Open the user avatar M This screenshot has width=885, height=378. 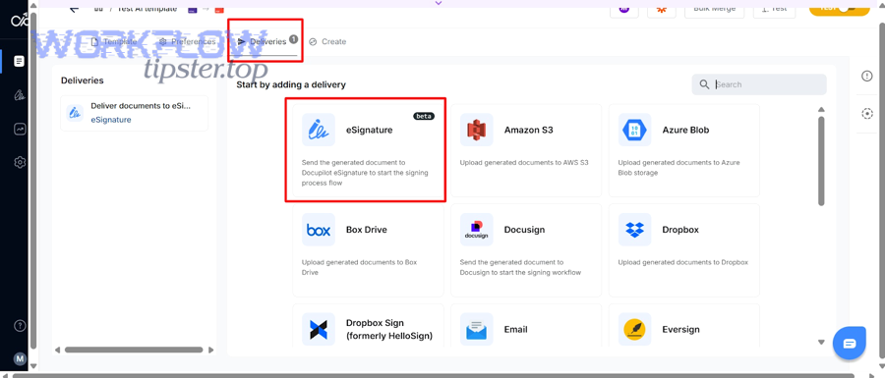click(x=20, y=358)
